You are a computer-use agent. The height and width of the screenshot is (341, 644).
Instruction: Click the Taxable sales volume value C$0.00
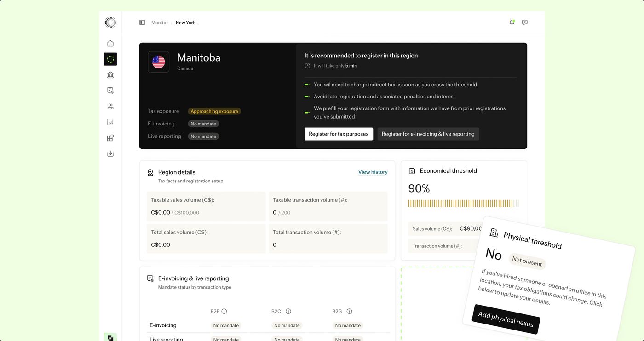pos(161,213)
